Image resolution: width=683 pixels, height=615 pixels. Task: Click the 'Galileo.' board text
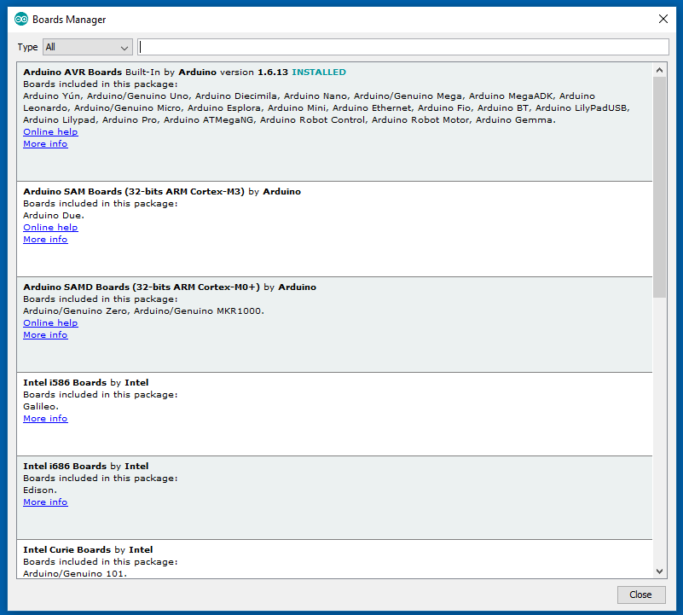pyautogui.click(x=41, y=406)
